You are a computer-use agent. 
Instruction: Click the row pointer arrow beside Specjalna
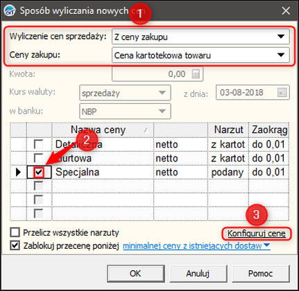pos(18,172)
